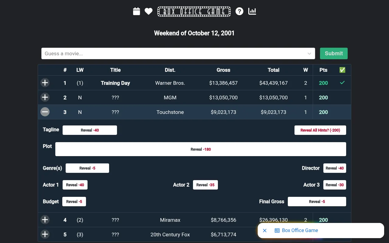Click the 20th Century Fox cell
This screenshot has height=243, width=389.
tap(170, 234)
